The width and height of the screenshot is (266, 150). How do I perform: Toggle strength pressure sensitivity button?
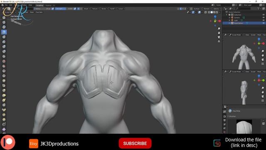pyautogui.click(x=75, y=9)
